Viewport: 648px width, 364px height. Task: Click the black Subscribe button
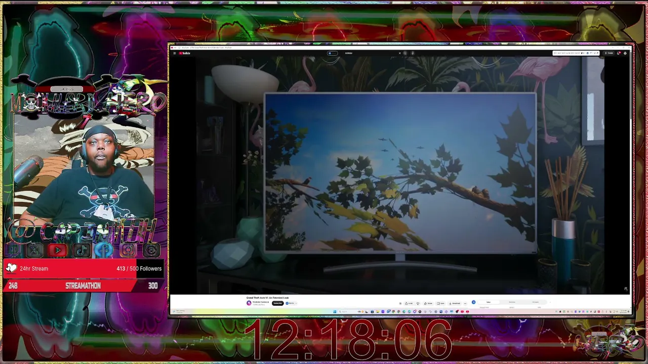pos(277,303)
